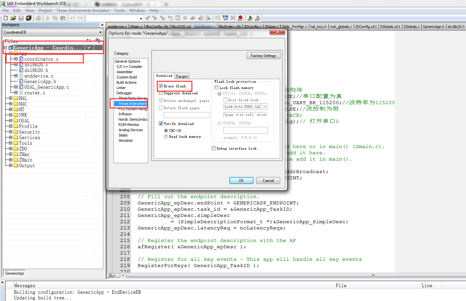Close the Messages build panel

(2, 283)
